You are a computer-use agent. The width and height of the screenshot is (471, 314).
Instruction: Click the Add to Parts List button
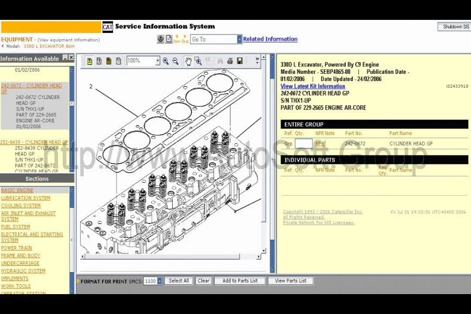point(240,281)
